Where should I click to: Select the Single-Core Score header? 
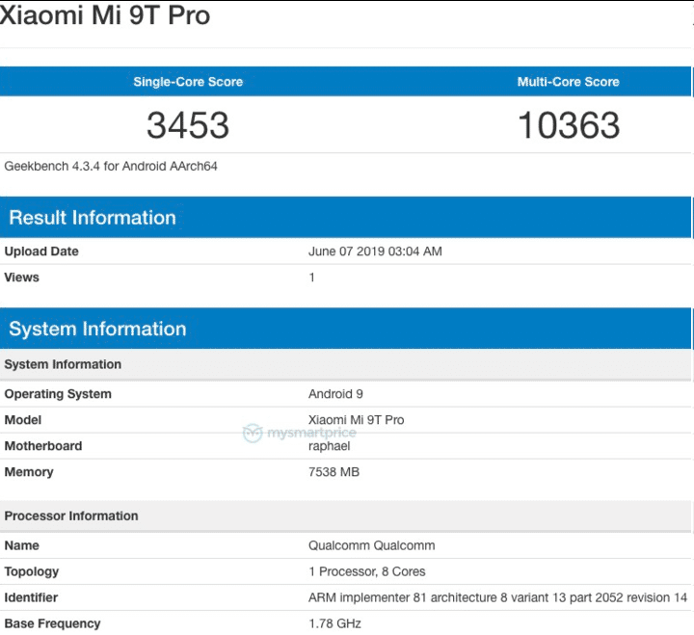point(188,82)
